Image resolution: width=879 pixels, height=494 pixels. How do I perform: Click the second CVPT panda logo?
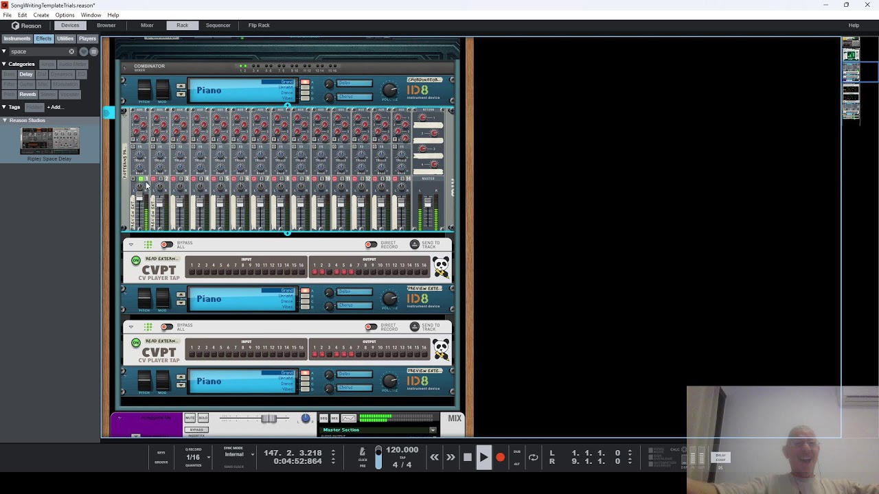tap(441, 349)
